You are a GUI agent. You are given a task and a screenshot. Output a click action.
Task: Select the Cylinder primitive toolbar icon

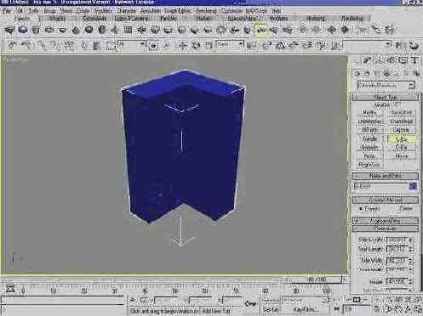click(x=36, y=30)
